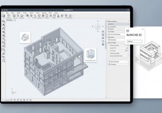
Task: Expand the first row's dropdown arrow in the lower settings list
Action: point(128,45)
